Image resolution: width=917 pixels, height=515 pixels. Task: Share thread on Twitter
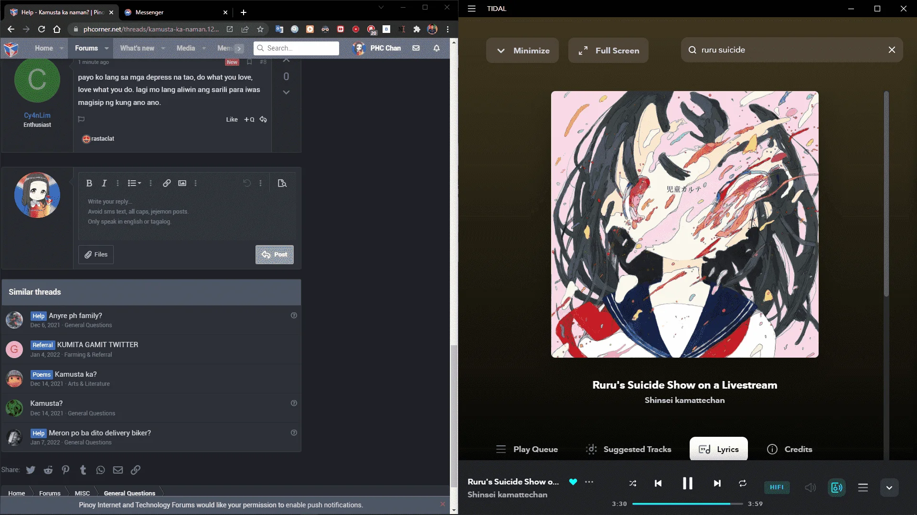31,470
